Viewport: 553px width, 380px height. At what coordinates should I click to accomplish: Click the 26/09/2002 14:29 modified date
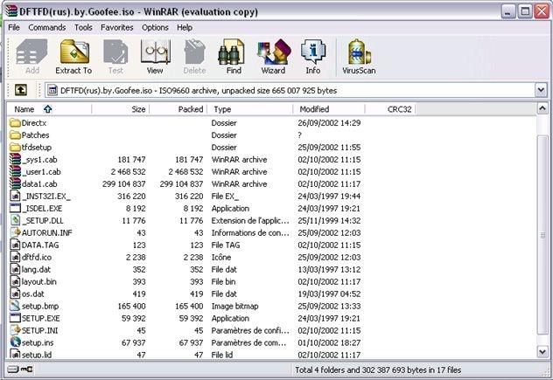329,123
